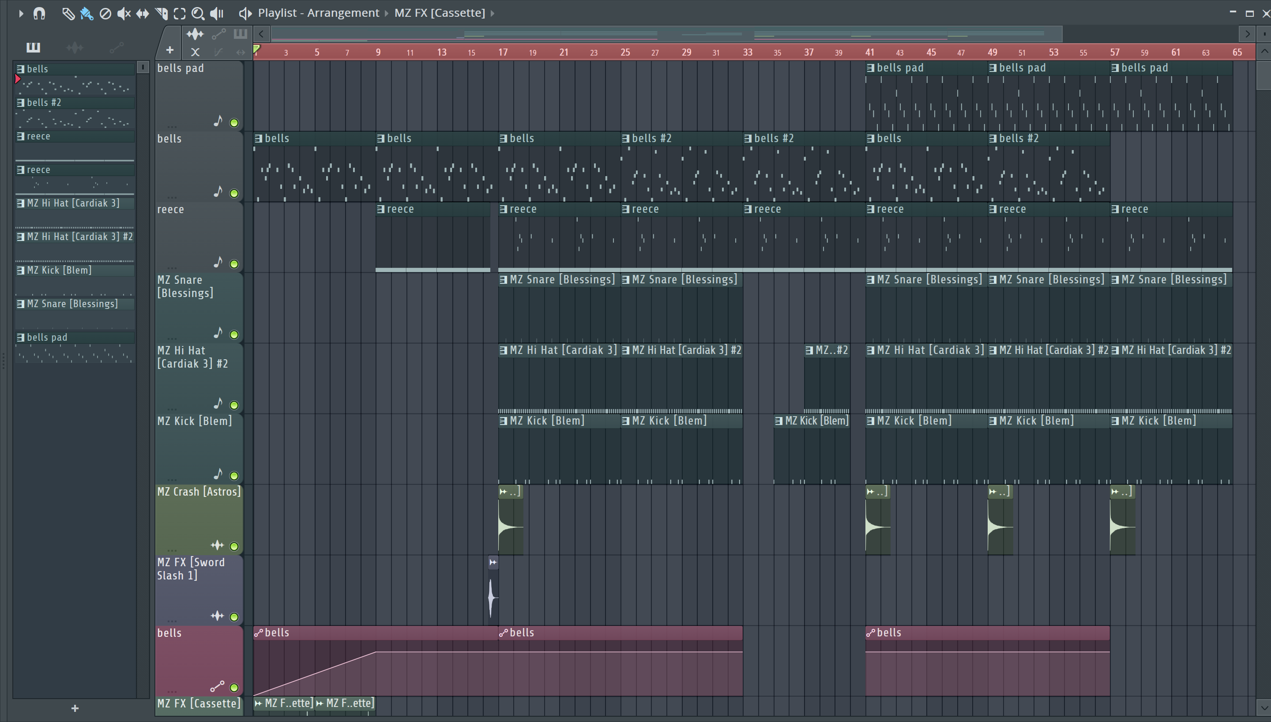Show audio clips in the picker panel
Screen dimensions: 1271x722
pos(75,48)
